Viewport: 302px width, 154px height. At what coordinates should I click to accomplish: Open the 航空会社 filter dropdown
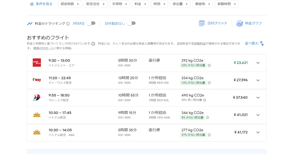[96, 4]
